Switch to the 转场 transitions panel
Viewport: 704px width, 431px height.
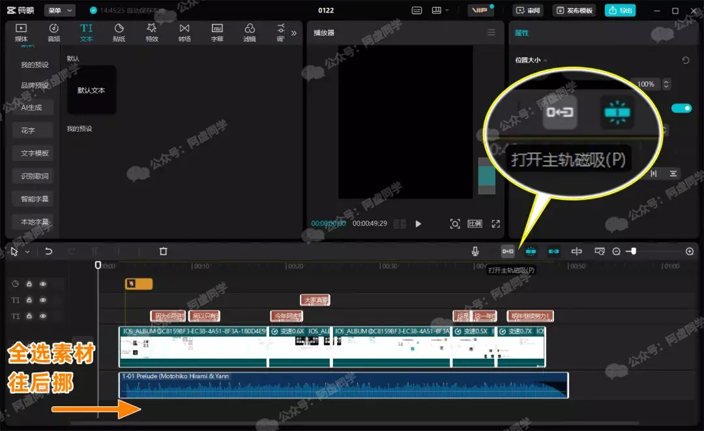(184, 33)
